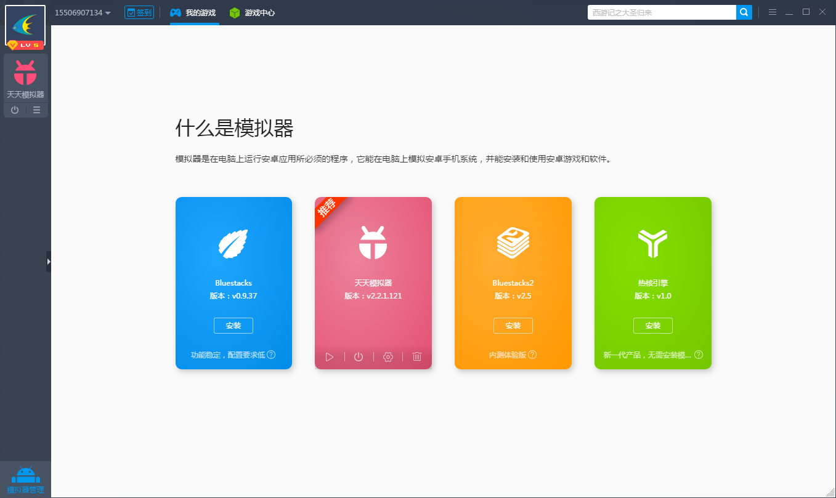Click help icon beside 内测体验版
This screenshot has height=498, width=836.
point(532,355)
